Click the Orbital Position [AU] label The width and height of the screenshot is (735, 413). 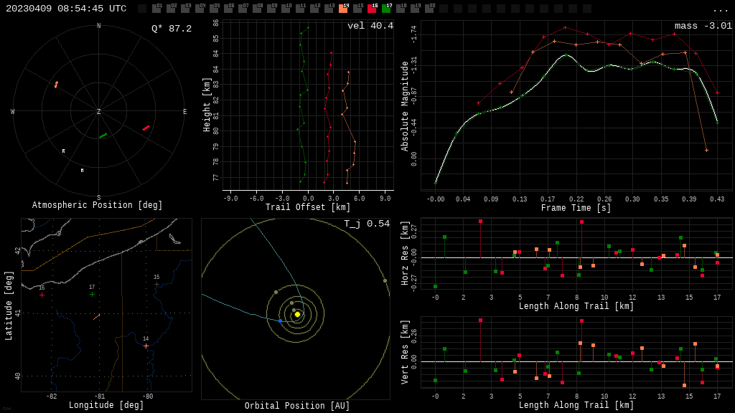297,406
